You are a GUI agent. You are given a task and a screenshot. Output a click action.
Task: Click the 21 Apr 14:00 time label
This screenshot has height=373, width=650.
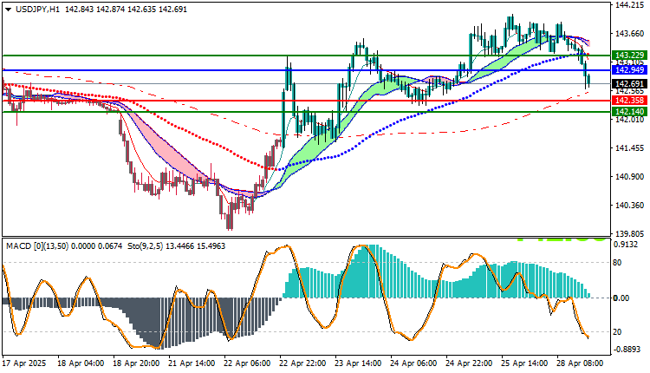(x=192, y=363)
